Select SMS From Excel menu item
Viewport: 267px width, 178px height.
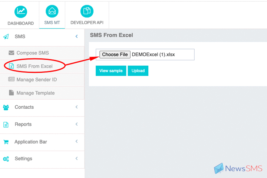point(34,66)
